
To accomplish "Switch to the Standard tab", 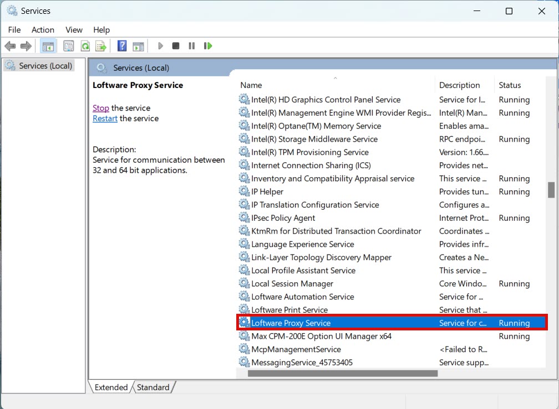I will pos(153,387).
